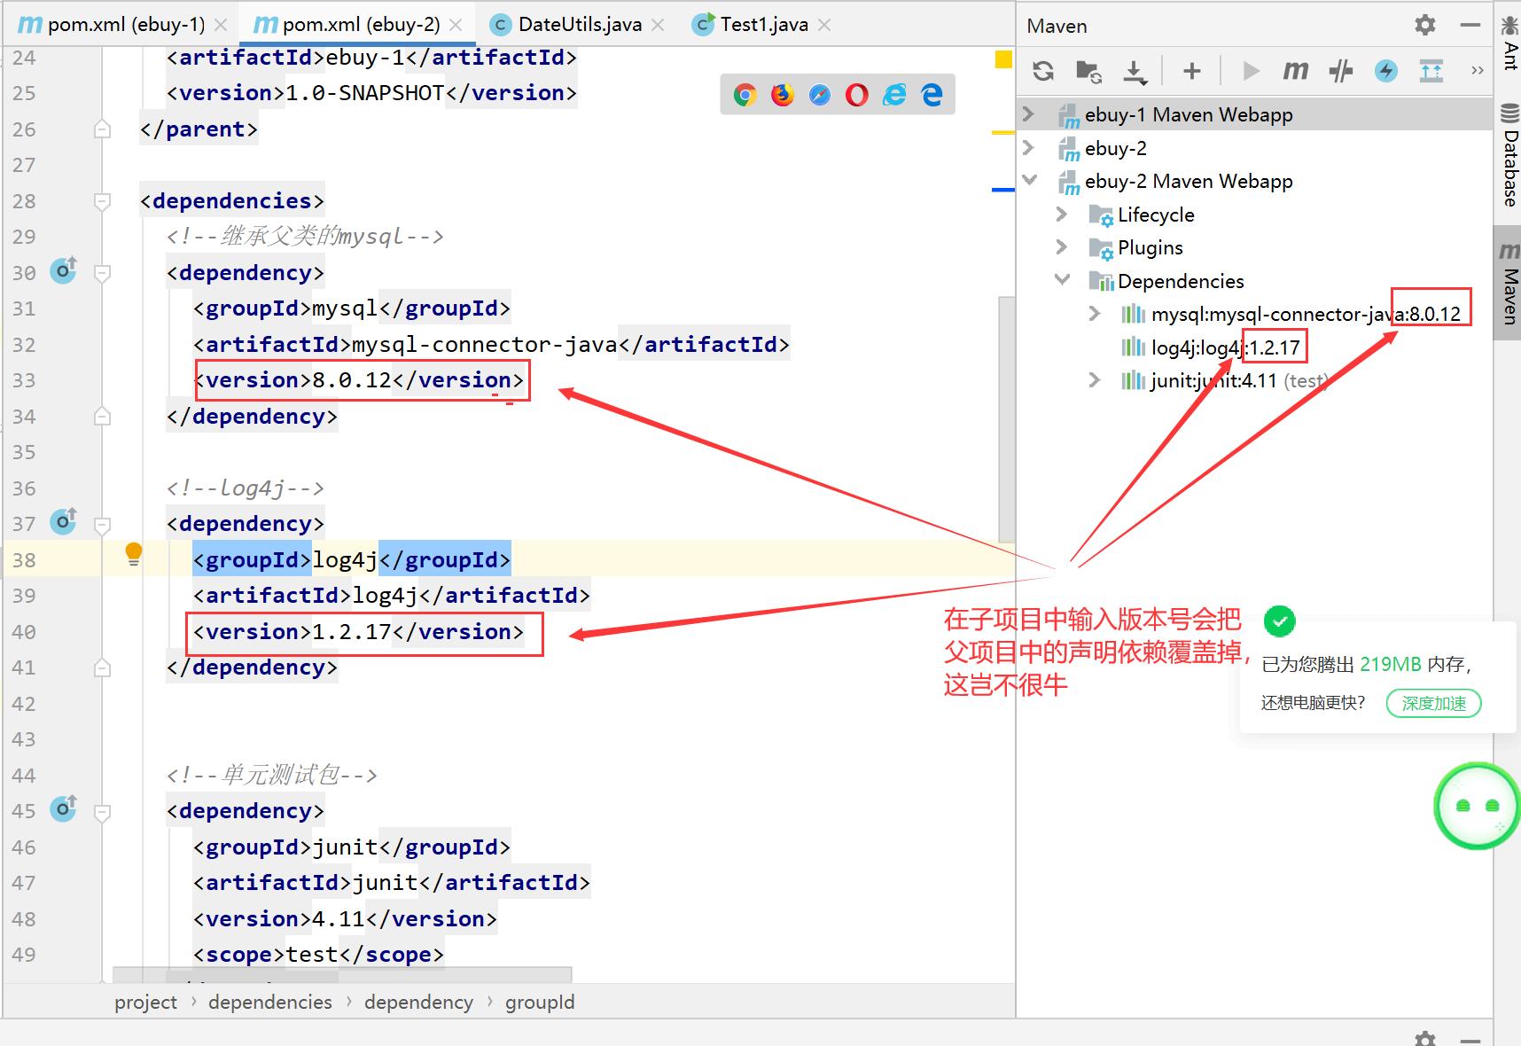Open Maven panel settings gear

click(1425, 25)
